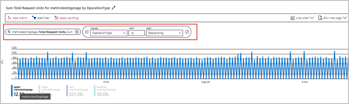Screen dimensions: 349x104
Task: Click the Add metric icon
Action: click(x=9, y=18)
